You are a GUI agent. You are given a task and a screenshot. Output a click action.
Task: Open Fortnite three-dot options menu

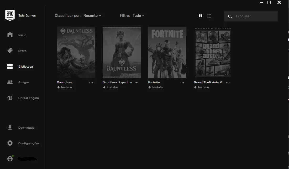pos(182,83)
